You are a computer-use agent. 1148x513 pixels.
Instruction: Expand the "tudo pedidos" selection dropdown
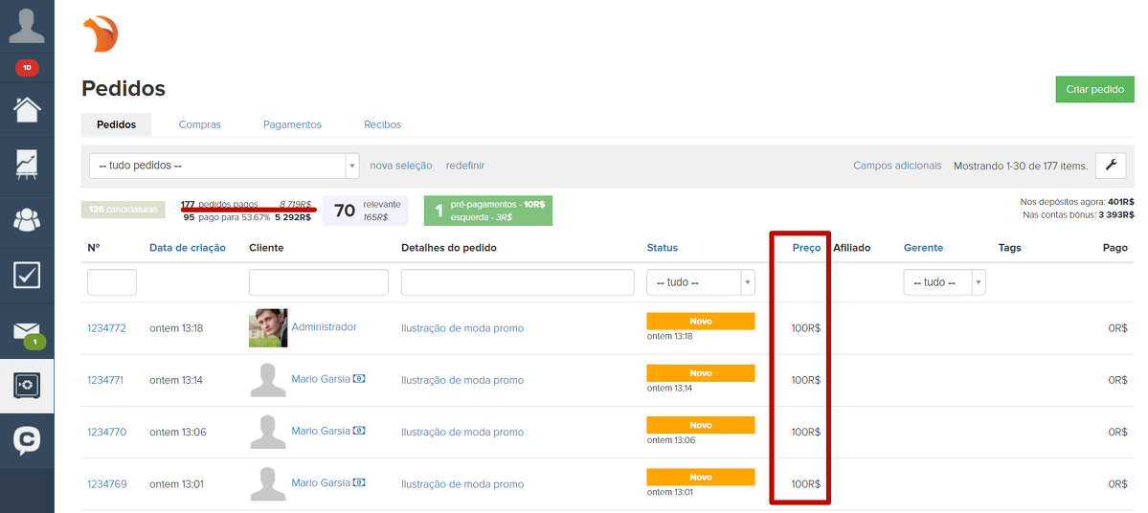224,166
